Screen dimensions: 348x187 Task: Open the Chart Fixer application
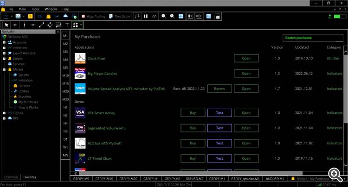(246, 58)
